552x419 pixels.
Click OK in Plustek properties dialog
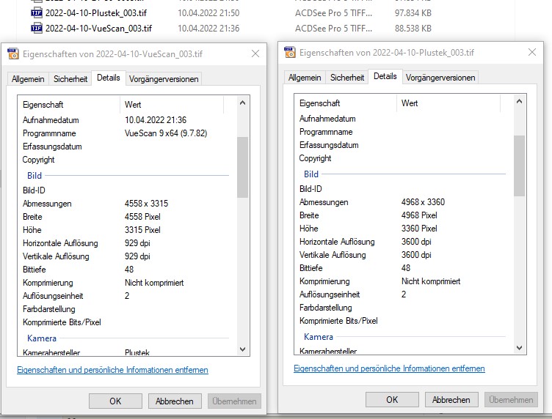pyautogui.click(x=392, y=400)
